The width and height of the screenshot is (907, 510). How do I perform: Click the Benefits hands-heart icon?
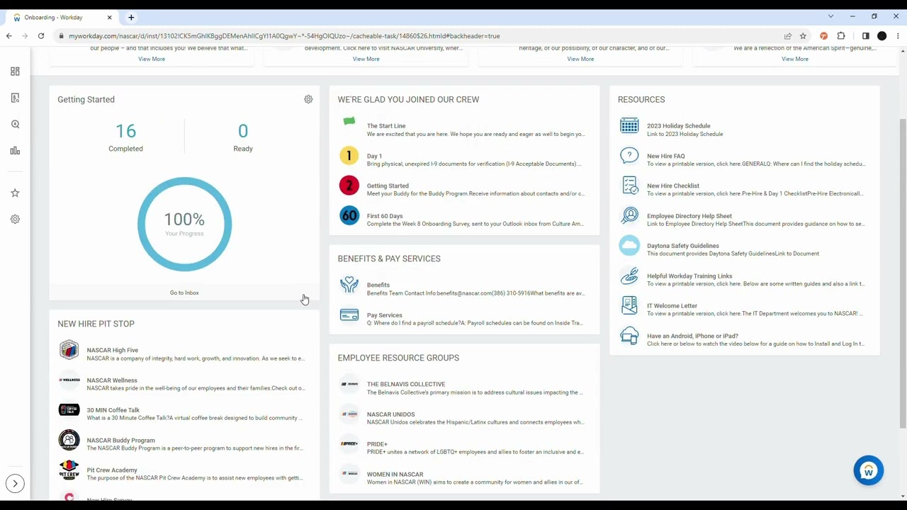(x=349, y=285)
